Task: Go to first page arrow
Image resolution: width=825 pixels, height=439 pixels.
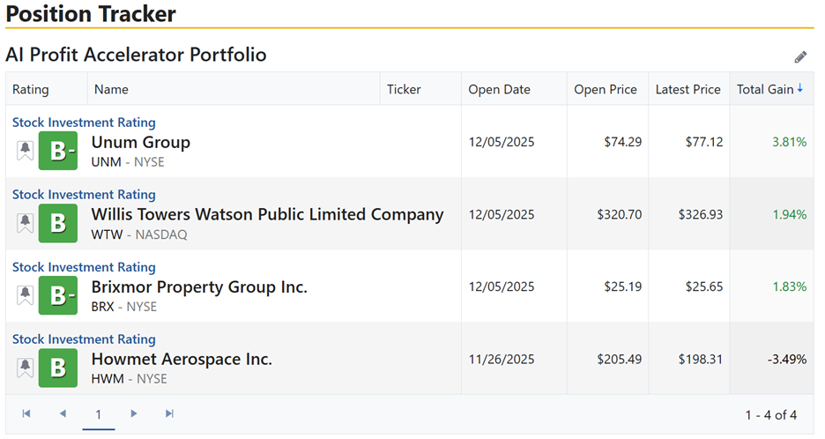Action: click(x=26, y=413)
